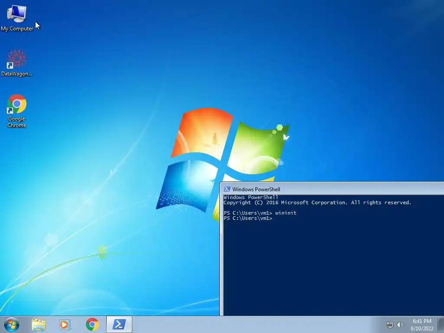Image resolution: width=444 pixels, height=333 pixels.
Task: Click the Show desktop strip beside the clock
Action: 441,324
